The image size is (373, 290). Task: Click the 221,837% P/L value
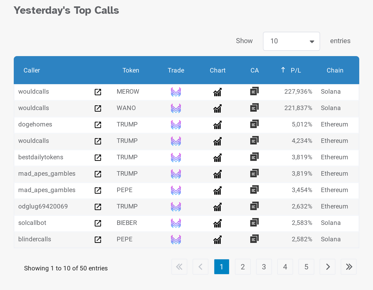(x=298, y=108)
